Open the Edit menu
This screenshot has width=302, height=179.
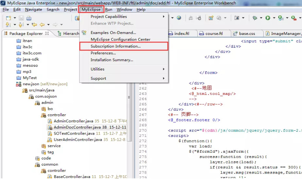[17, 10]
